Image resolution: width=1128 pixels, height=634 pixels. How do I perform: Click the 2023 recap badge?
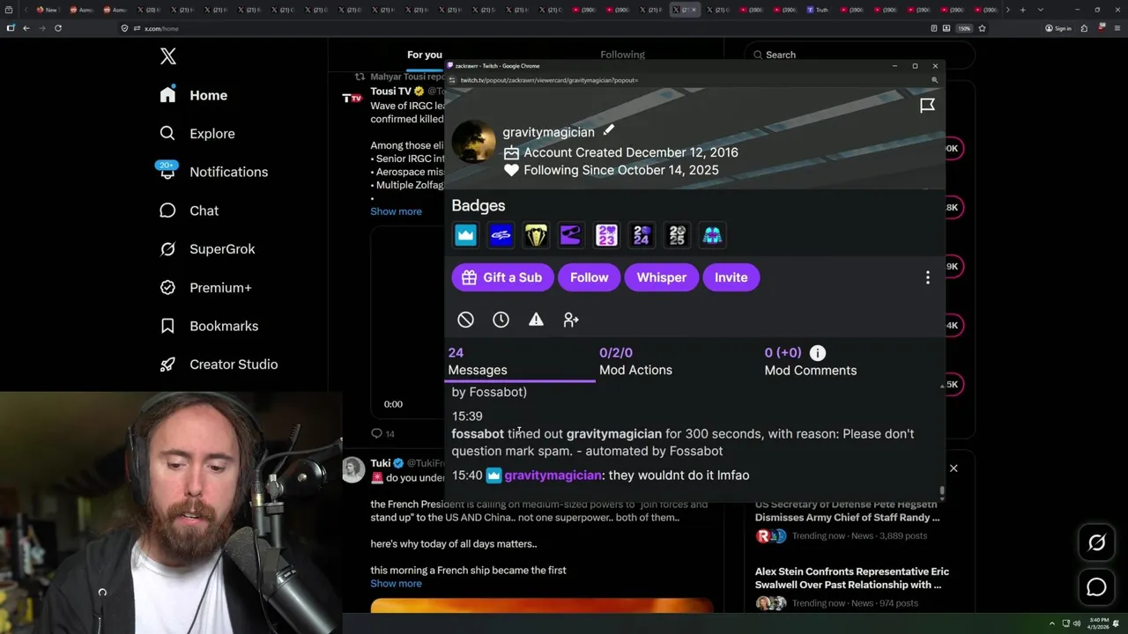(606, 235)
